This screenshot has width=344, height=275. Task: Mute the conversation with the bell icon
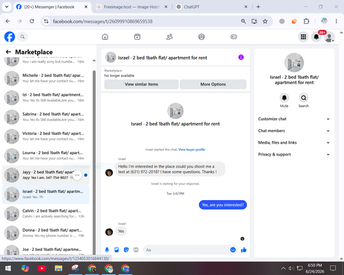point(284,98)
